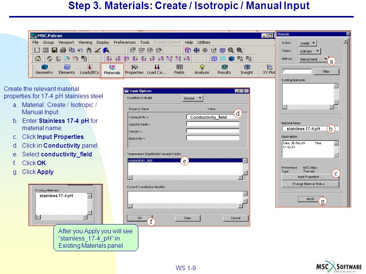Click the Print toolbar icon
The image size is (366, 274).
point(63,50)
